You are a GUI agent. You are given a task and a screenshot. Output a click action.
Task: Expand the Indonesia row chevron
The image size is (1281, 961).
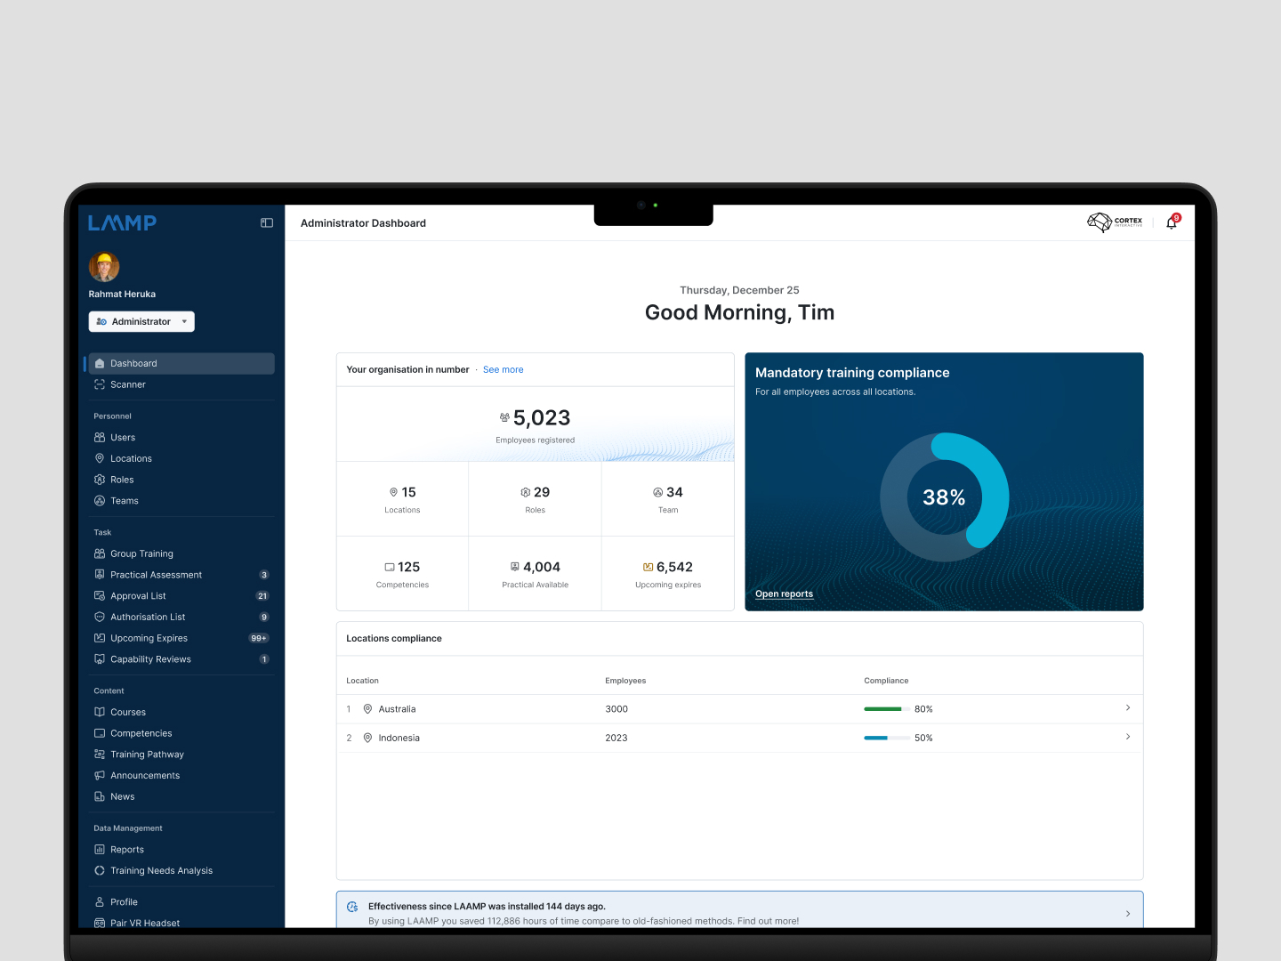coord(1127,737)
